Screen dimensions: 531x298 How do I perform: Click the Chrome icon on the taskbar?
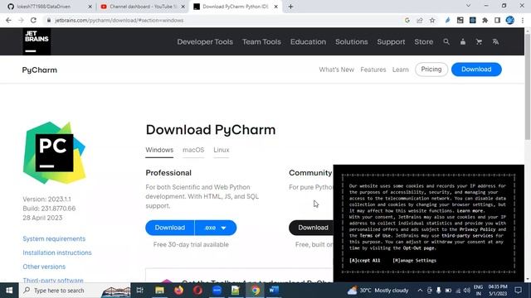[255, 291]
